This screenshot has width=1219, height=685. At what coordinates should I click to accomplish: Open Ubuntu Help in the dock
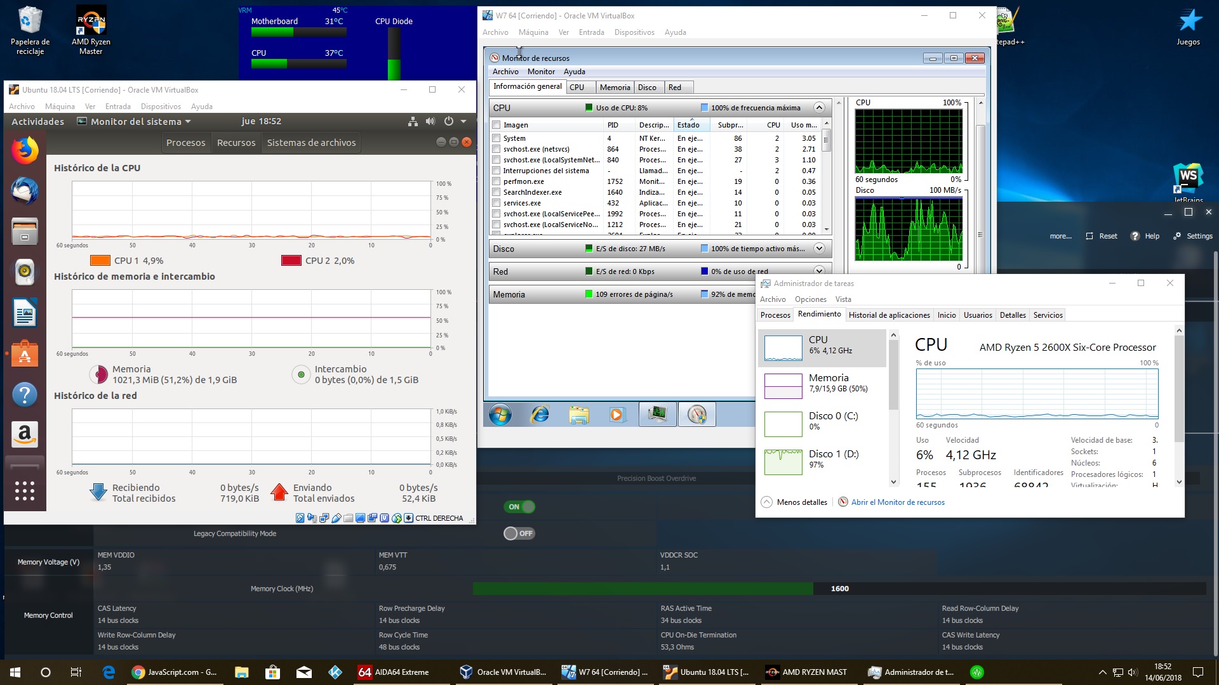click(25, 395)
